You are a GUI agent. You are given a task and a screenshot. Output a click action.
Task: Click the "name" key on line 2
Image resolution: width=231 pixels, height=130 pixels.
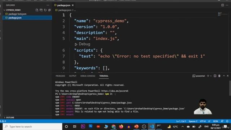point(81,21)
